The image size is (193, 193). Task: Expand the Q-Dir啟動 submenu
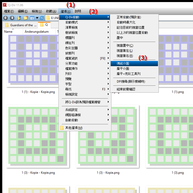point(85,17)
